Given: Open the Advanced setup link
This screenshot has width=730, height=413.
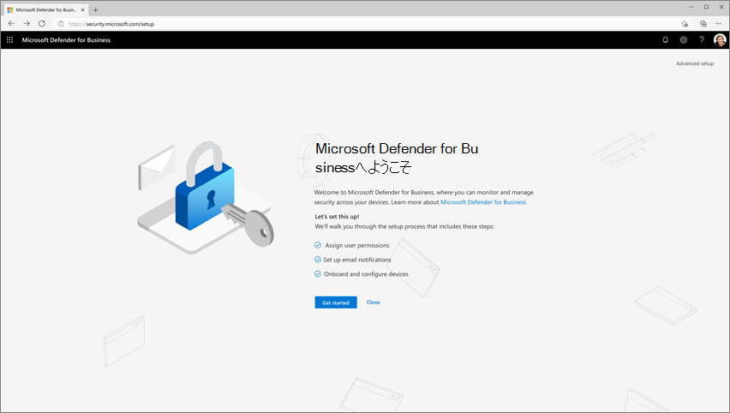Looking at the screenshot, I should pyautogui.click(x=695, y=63).
